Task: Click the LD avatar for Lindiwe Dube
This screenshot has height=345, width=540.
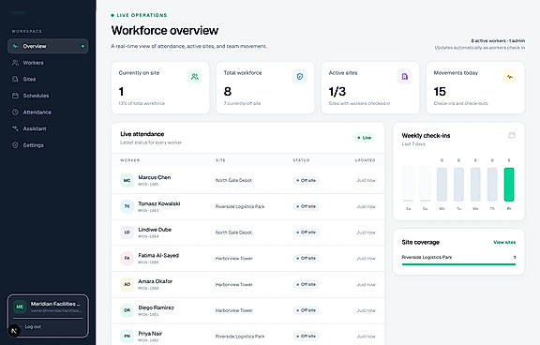Action: click(x=127, y=232)
